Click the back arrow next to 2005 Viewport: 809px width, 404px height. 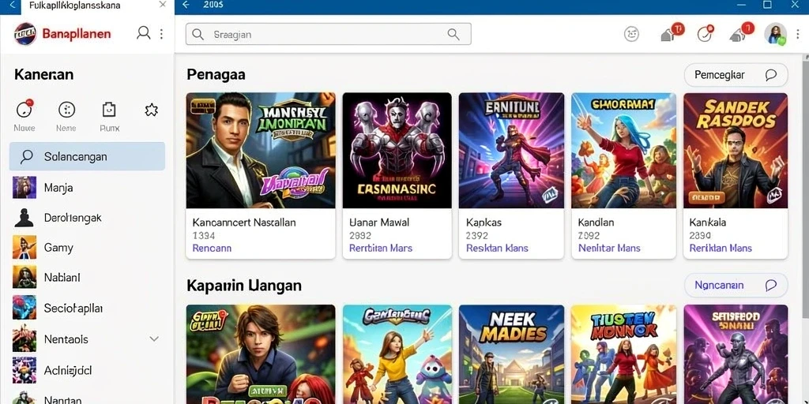186,5
